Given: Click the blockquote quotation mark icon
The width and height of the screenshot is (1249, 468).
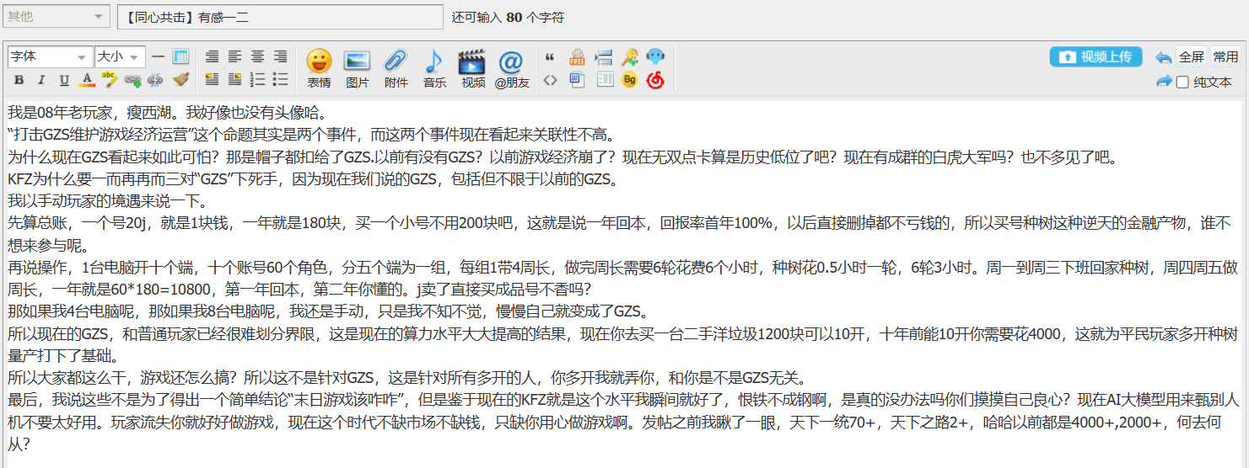Looking at the screenshot, I should coord(551,57).
